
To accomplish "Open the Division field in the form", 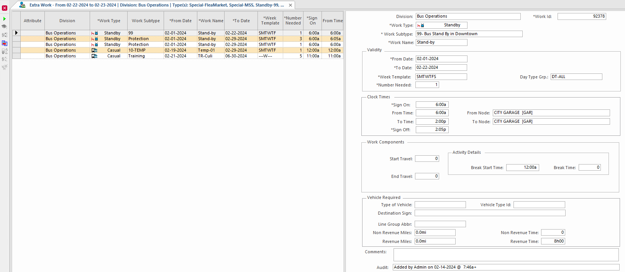I will (468, 16).
